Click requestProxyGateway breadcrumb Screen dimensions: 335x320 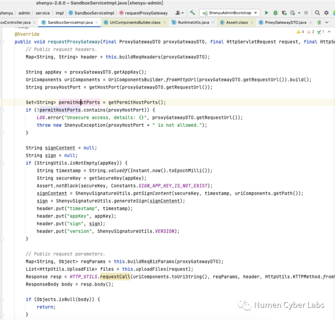[x=147, y=13]
